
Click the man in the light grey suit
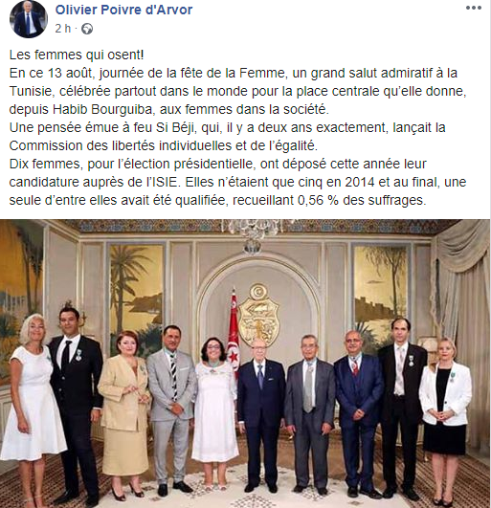(171, 407)
